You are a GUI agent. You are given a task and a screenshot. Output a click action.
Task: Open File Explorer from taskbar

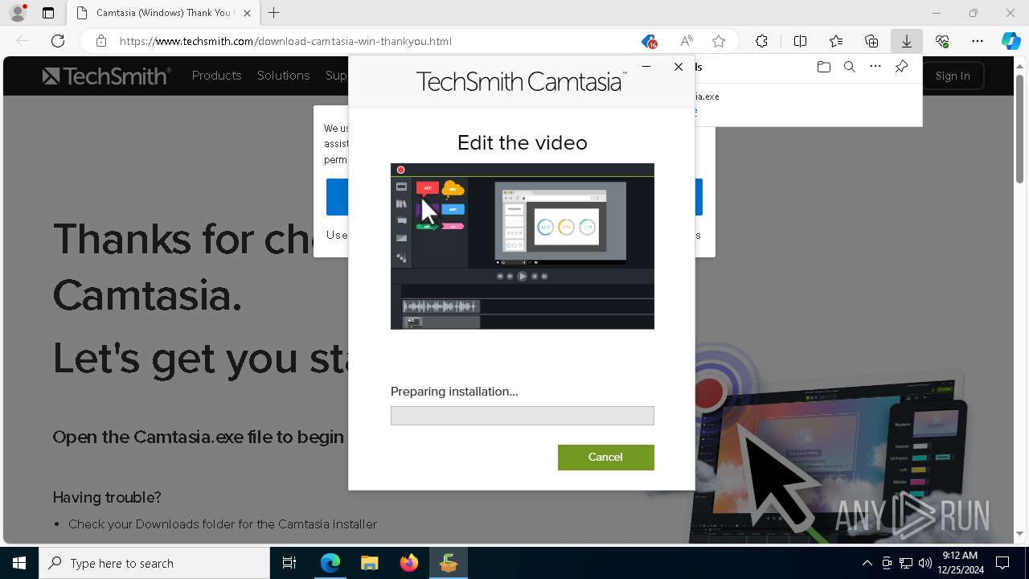(x=370, y=563)
